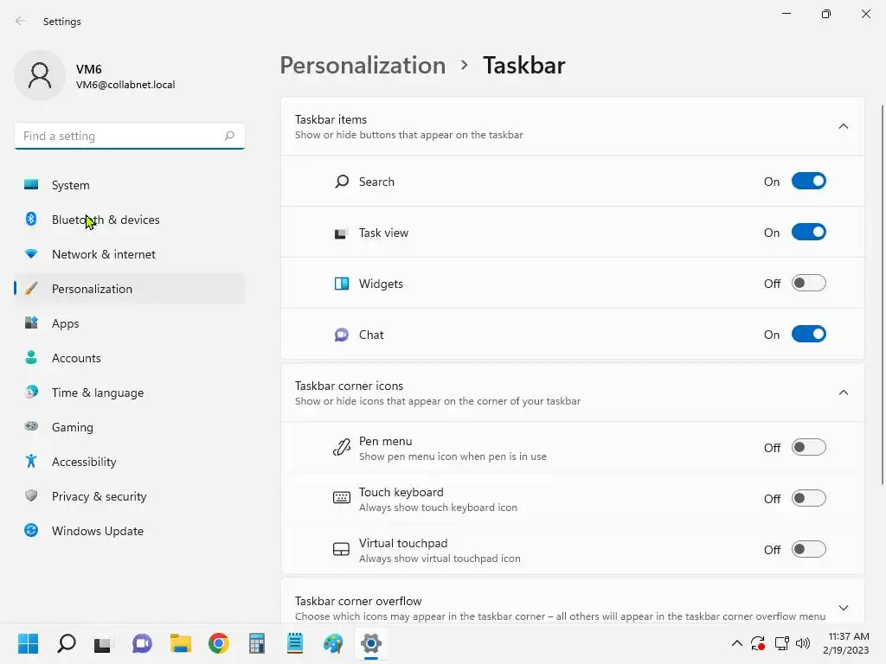Click the Widgets row icon
This screenshot has width=886, height=664.
[x=341, y=284]
